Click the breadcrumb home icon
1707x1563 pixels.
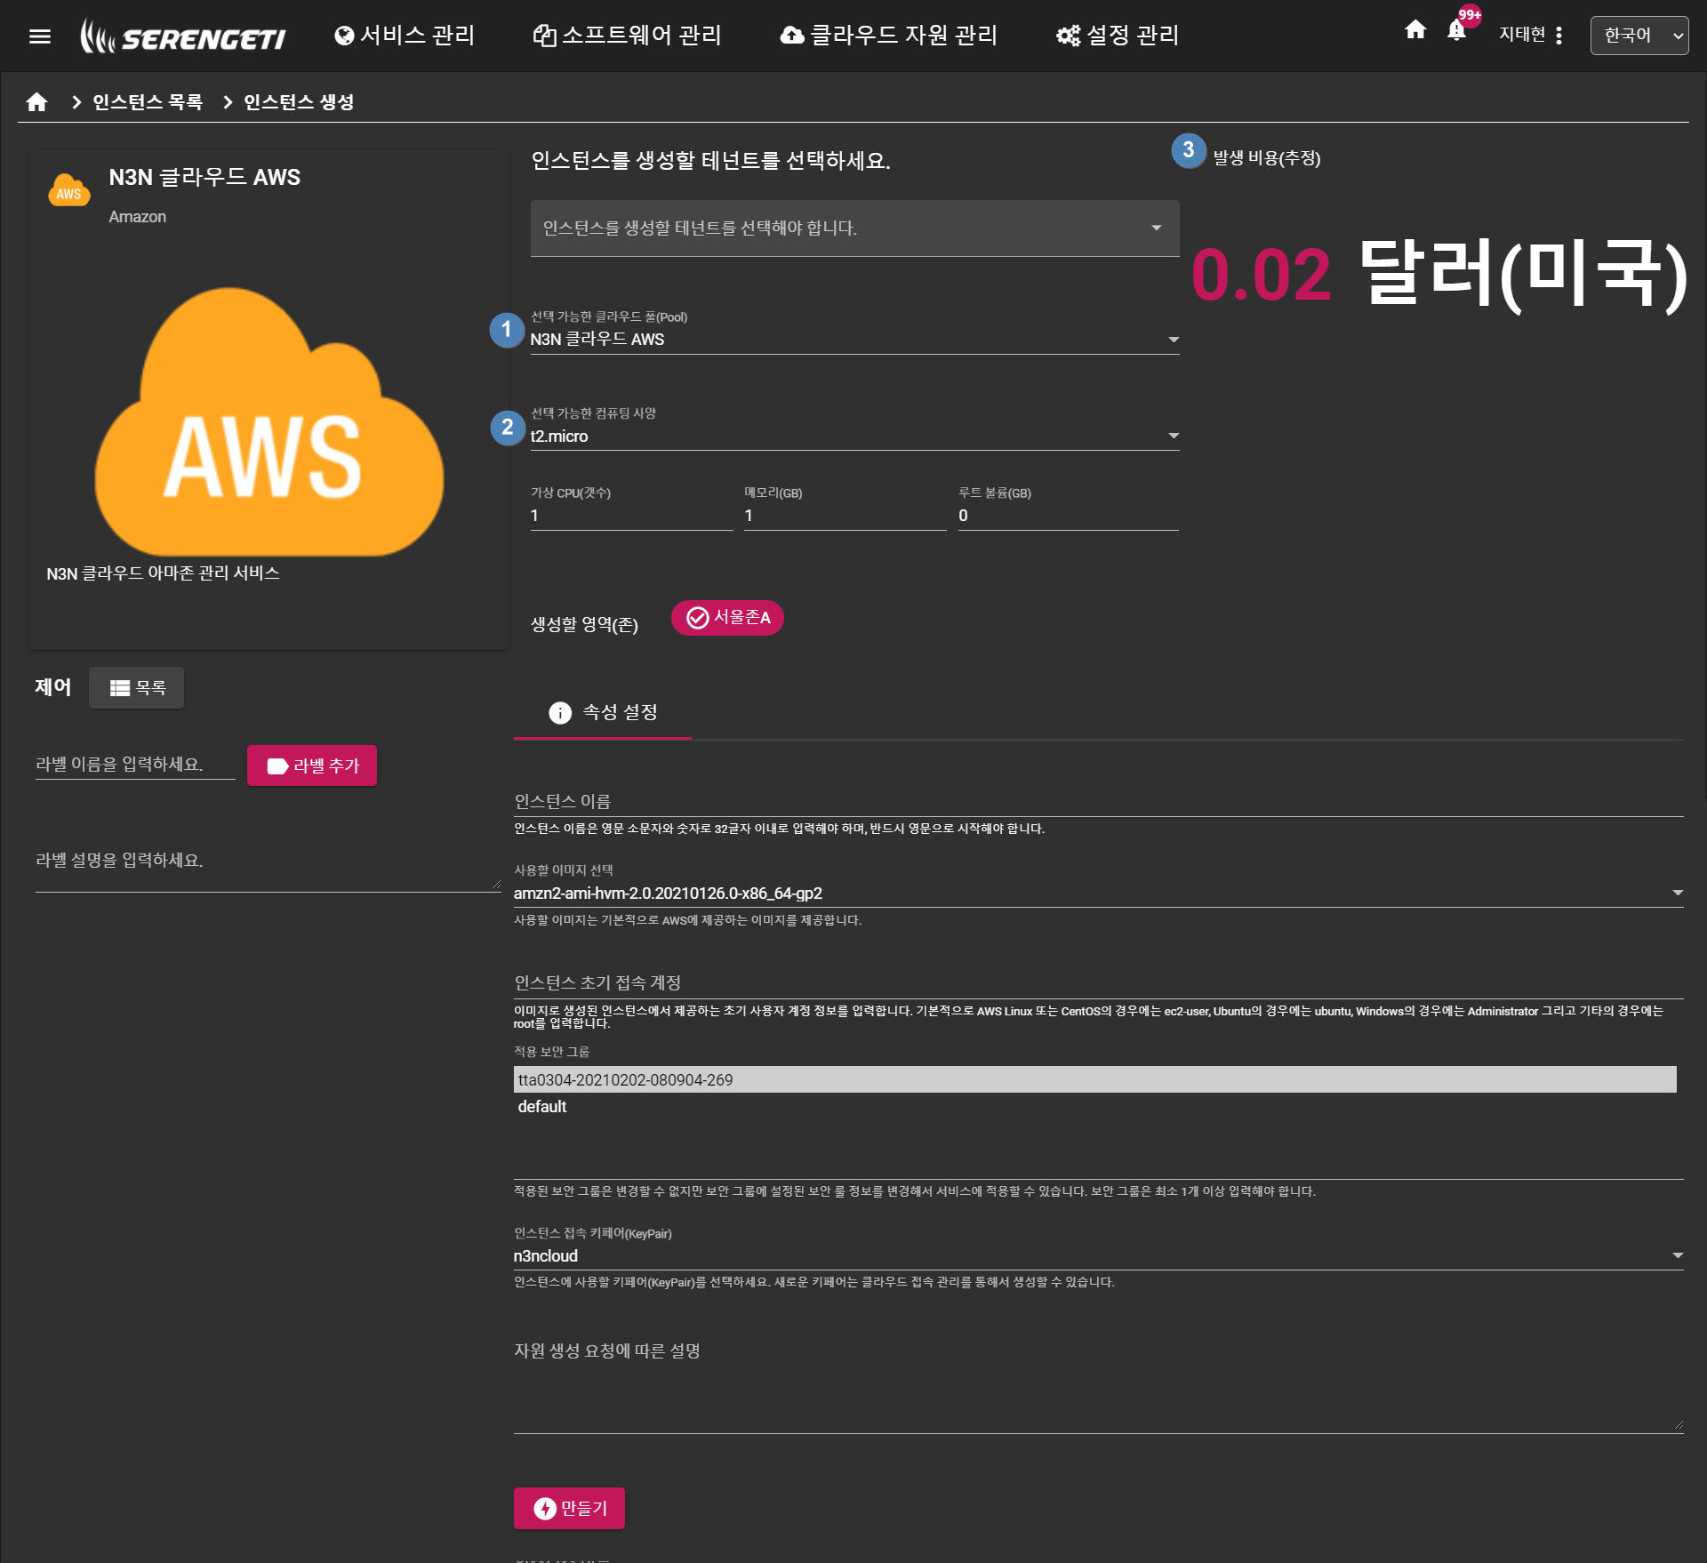tap(36, 102)
